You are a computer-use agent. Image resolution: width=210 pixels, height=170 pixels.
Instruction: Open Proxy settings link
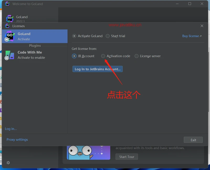(x=17, y=140)
